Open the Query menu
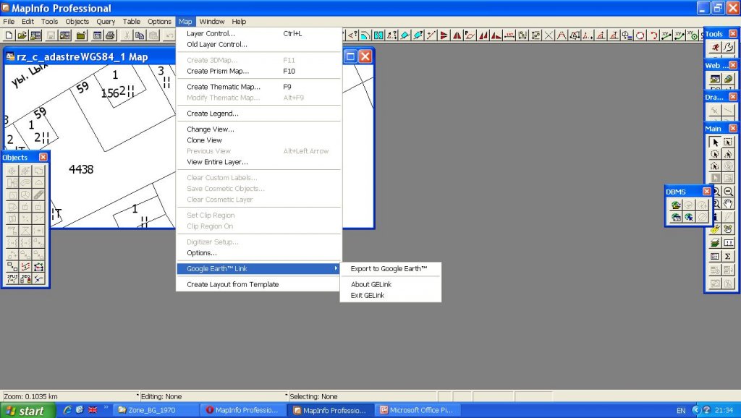The image size is (741, 418). 106,22
